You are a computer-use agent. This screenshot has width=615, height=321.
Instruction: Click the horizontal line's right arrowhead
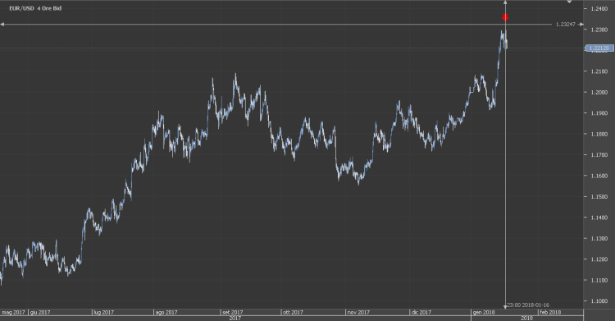pyautogui.click(x=581, y=25)
